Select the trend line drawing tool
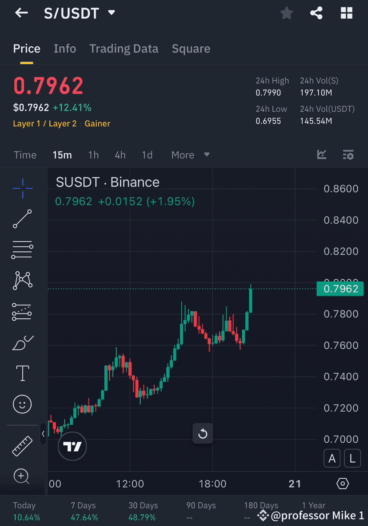This screenshot has height=526, width=368. pyautogui.click(x=22, y=219)
